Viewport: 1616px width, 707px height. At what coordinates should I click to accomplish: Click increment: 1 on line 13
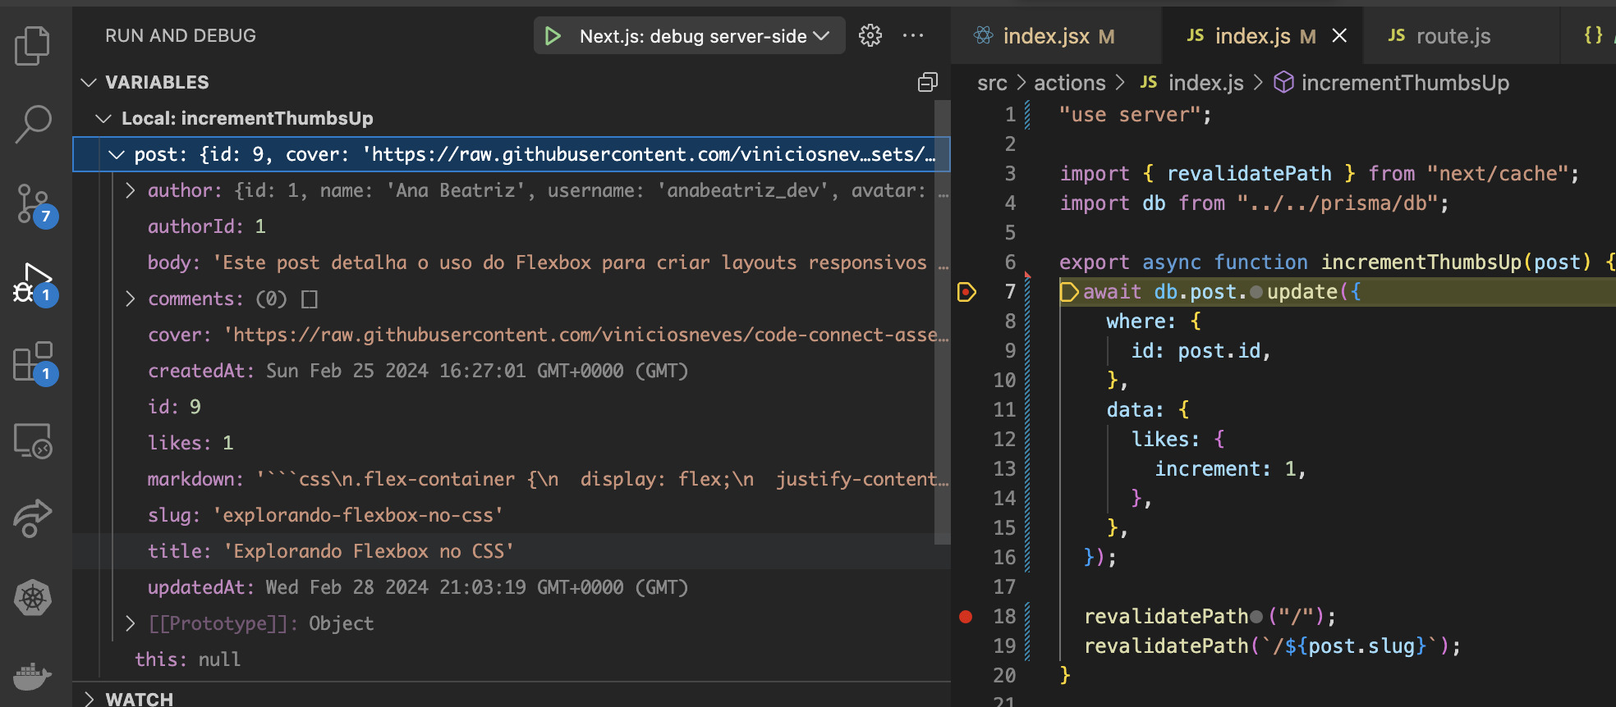point(1224,469)
